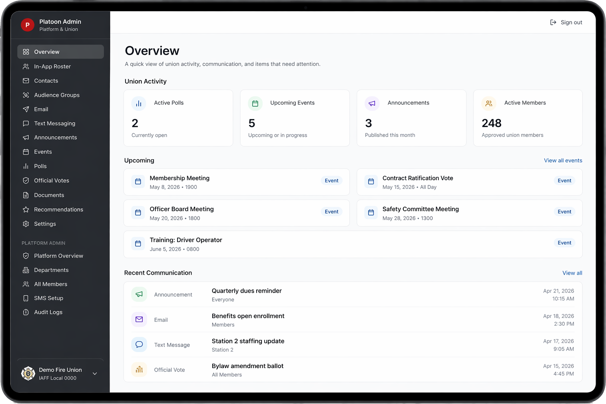
Task: Expand the Demo Fire Union selector chevron
Action: [95, 374]
